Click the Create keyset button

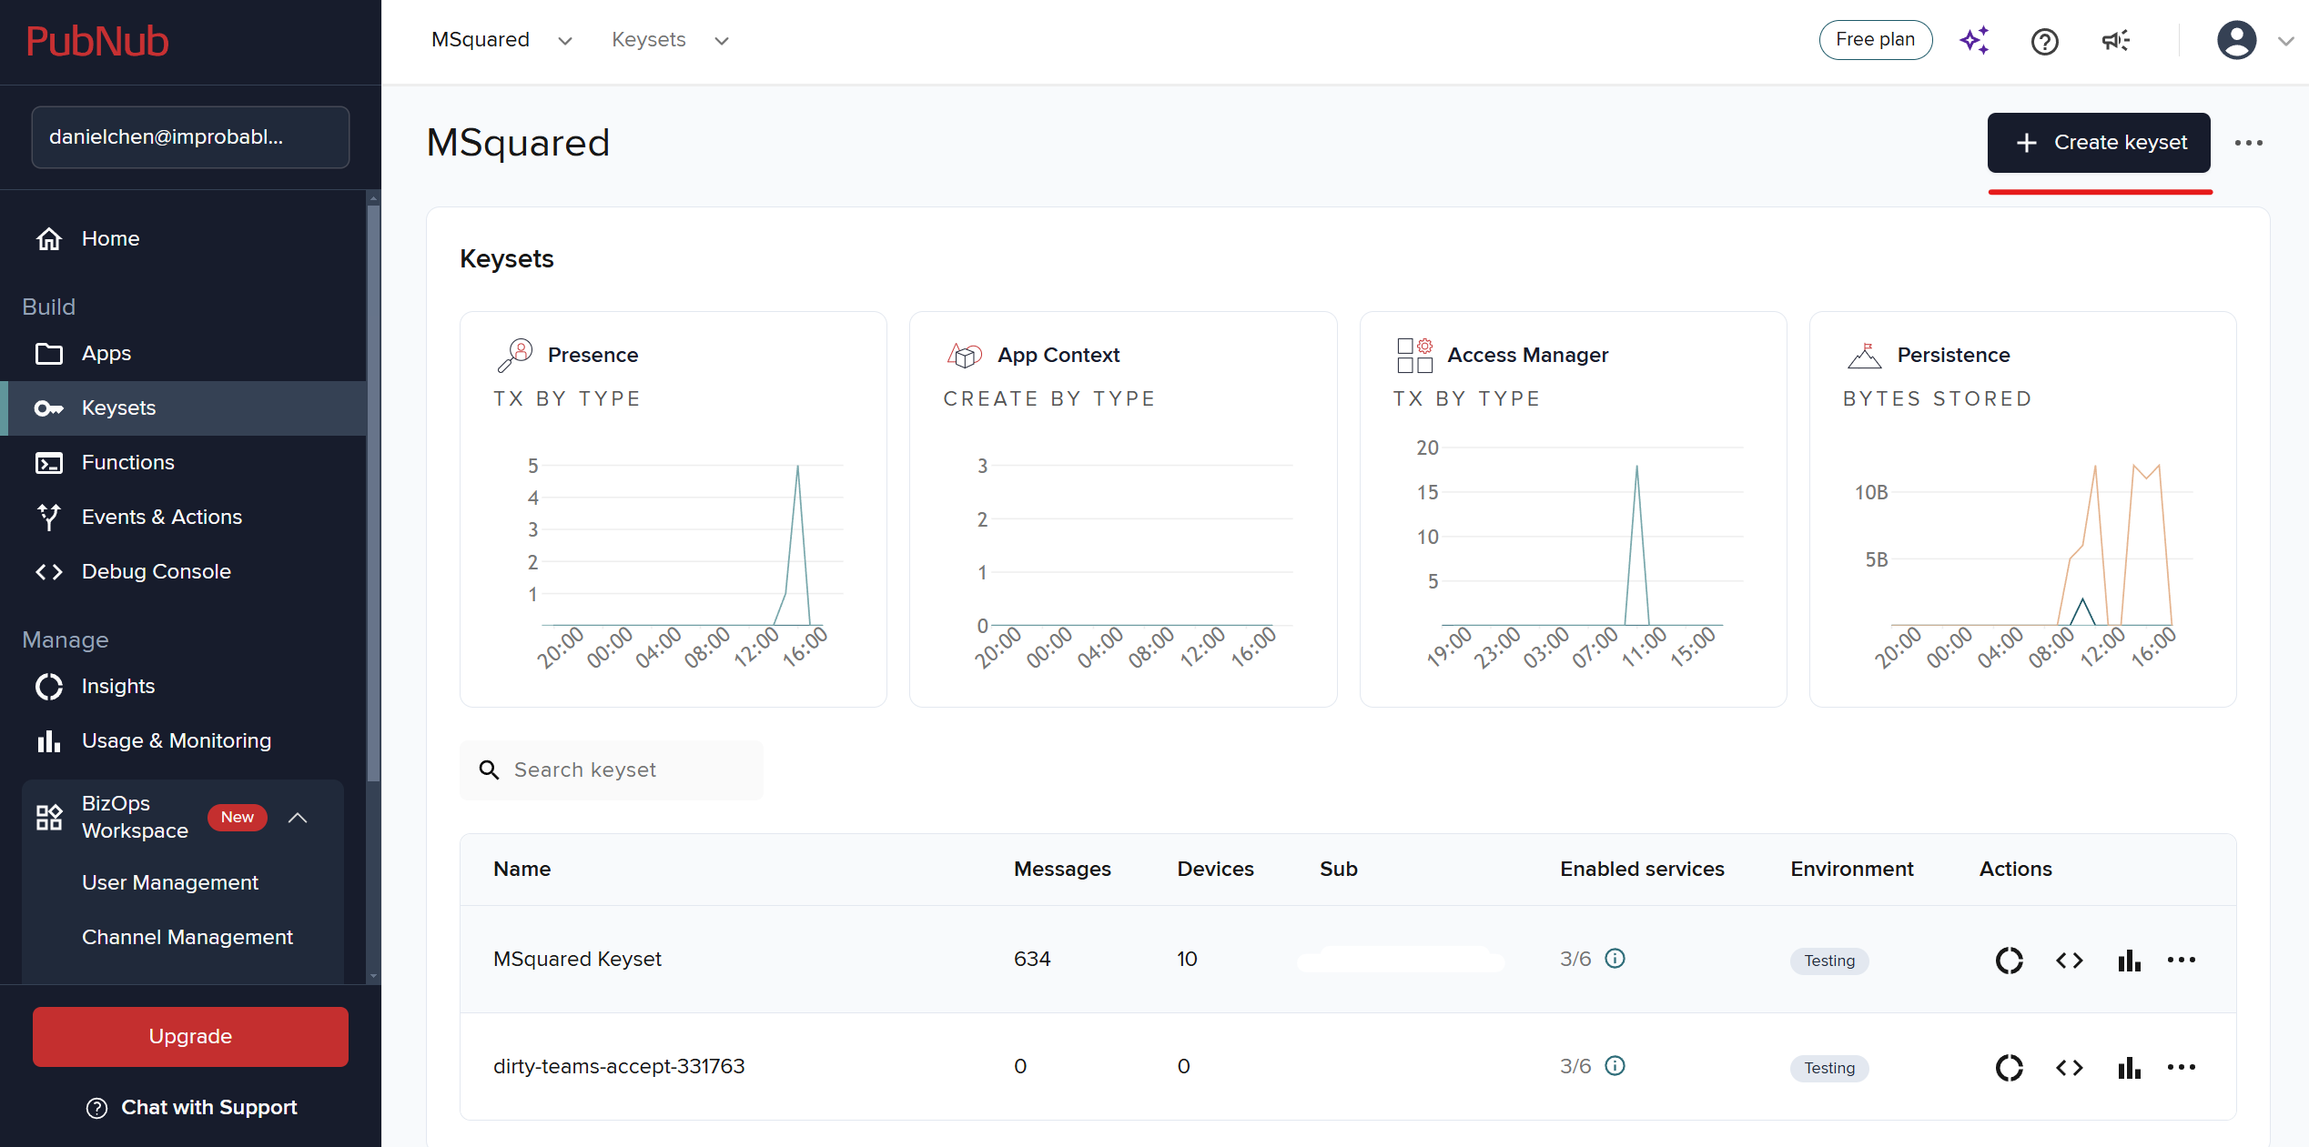click(x=2098, y=143)
